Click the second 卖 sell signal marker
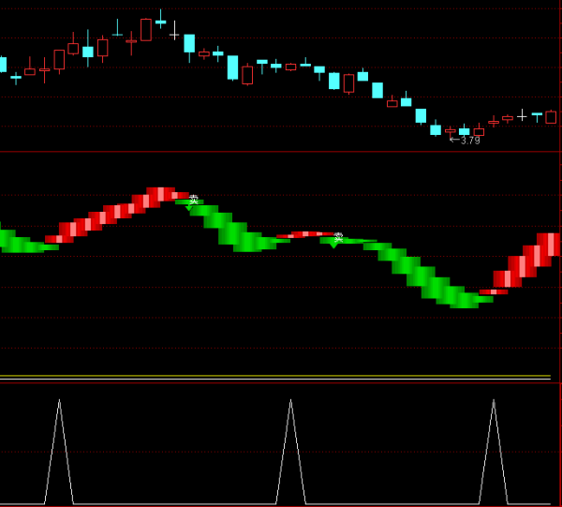Viewport: 562px width, 507px height. (x=338, y=237)
